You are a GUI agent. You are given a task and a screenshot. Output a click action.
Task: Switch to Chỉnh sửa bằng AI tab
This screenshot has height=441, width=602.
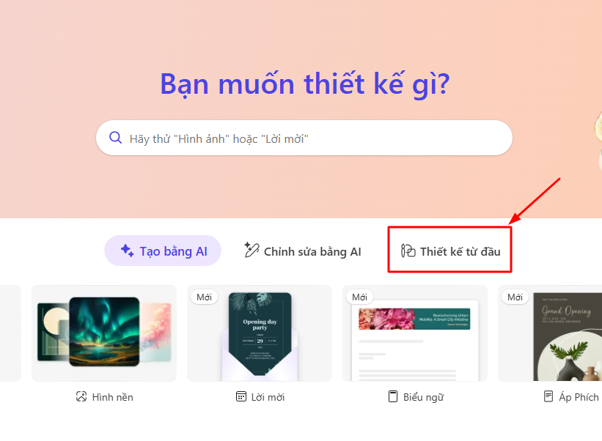[303, 251]
